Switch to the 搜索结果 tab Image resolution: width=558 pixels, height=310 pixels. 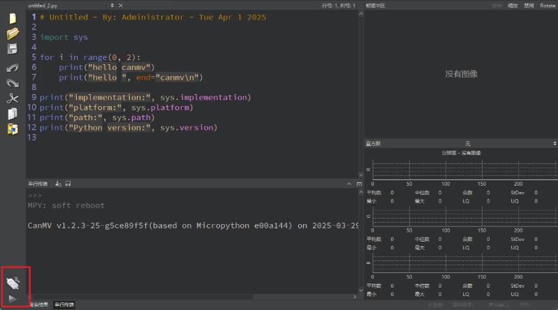click(38, 305)
